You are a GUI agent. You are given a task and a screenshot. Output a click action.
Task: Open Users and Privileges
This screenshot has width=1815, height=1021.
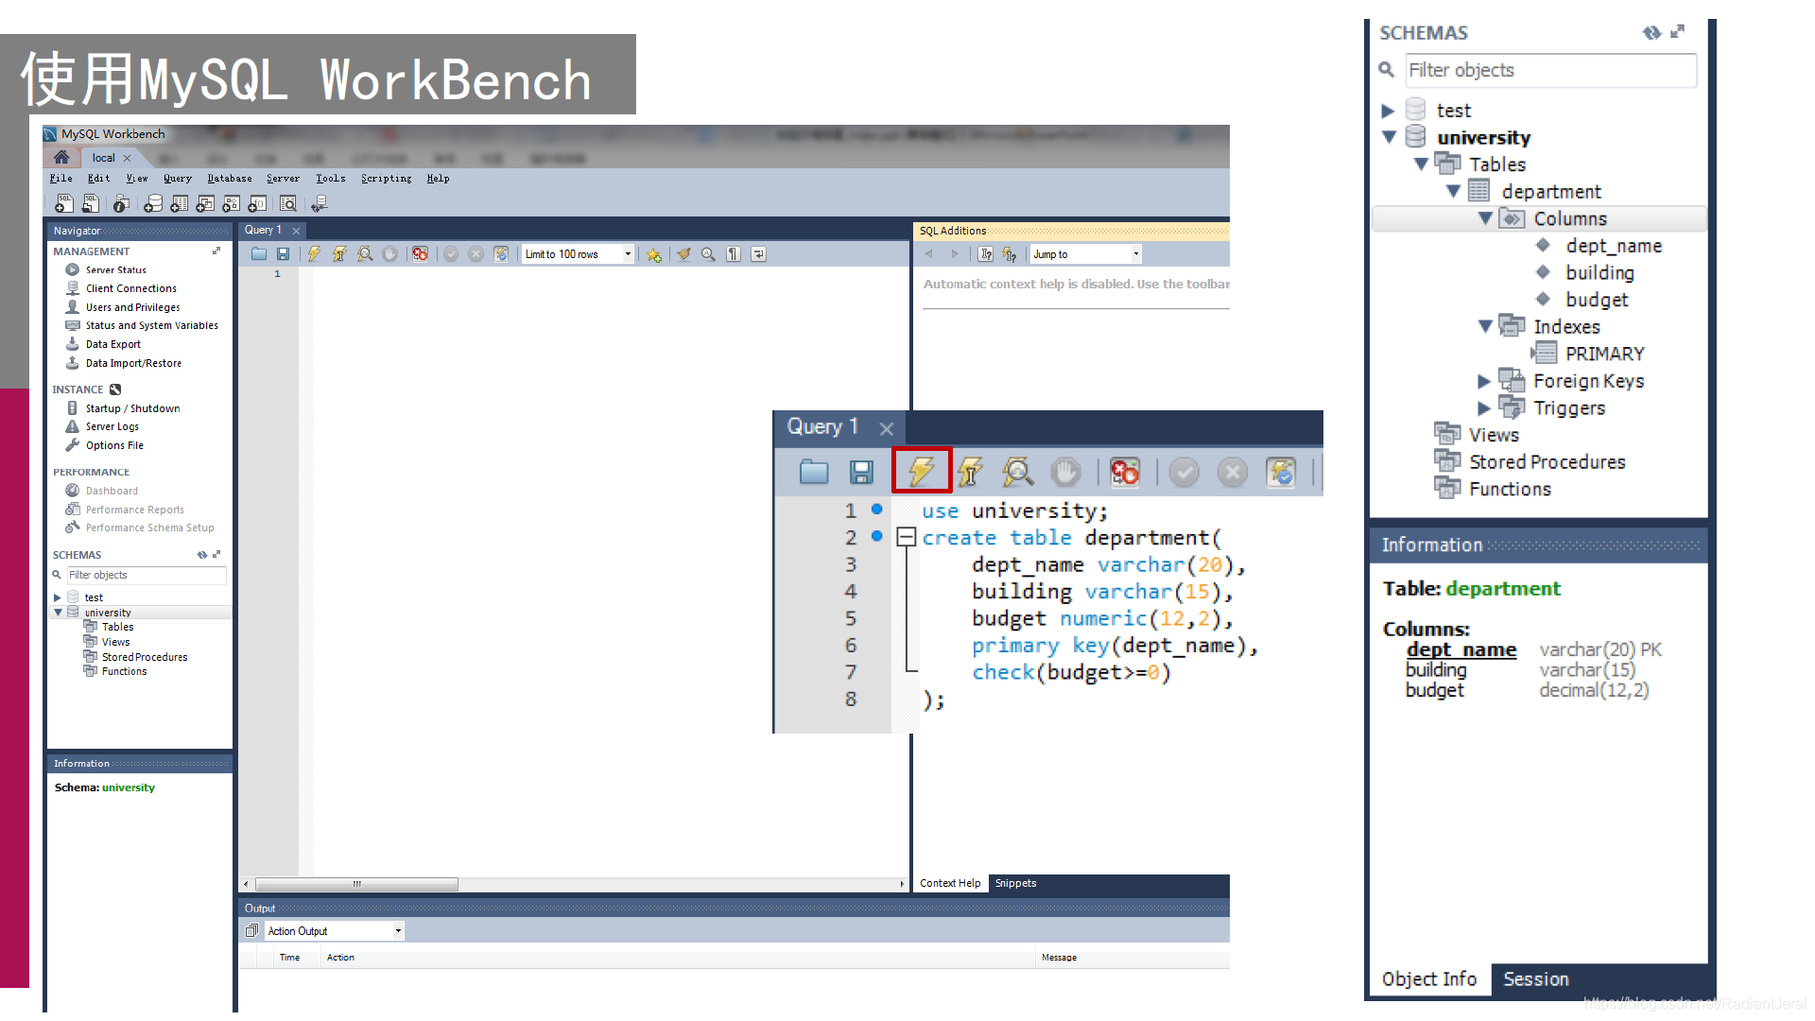click(132, 307)
